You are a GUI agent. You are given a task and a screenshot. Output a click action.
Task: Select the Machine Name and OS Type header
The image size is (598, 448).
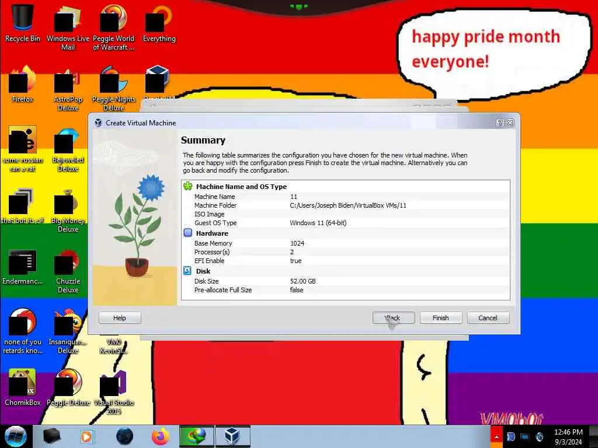coord(241,187)
